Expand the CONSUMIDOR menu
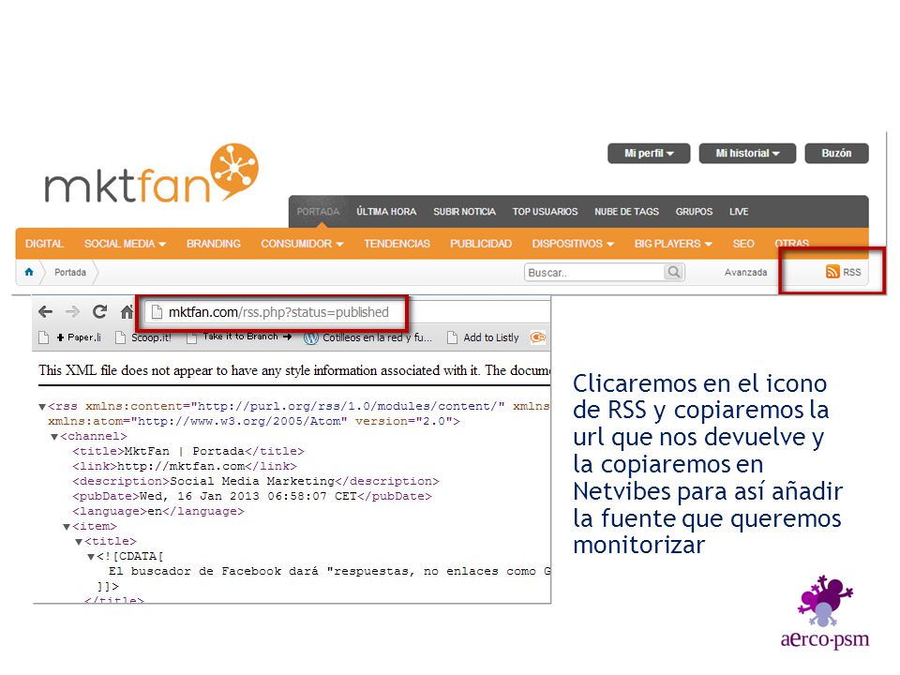This screenshot has height=675, width=900. (x=302, y=244)
